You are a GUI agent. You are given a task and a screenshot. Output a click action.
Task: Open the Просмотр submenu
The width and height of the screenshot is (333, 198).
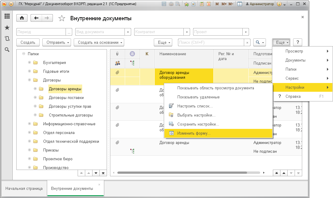302,51
